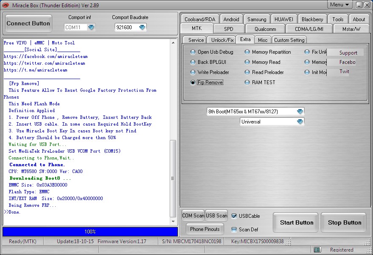Switch to the Android tab
Image resolution: width=373 pixels, height=255 pixels.
(231, 19)
